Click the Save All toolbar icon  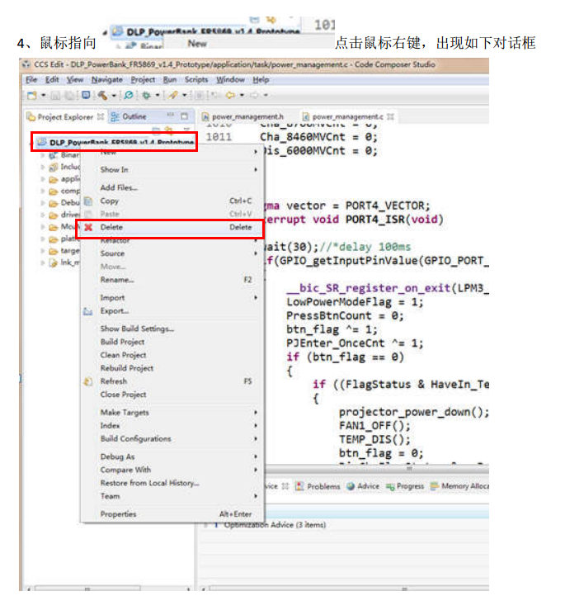click(69, 95)
